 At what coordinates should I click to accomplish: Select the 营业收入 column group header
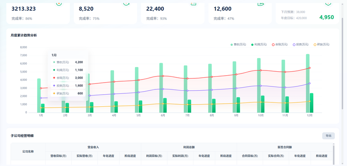pyautogui.click(x=93, y=147)
